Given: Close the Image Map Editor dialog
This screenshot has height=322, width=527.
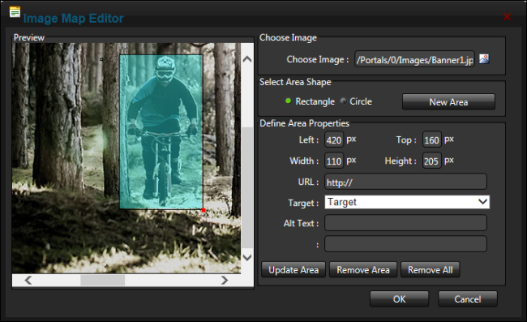Looking at the screenshot, I should coord(507,16).
